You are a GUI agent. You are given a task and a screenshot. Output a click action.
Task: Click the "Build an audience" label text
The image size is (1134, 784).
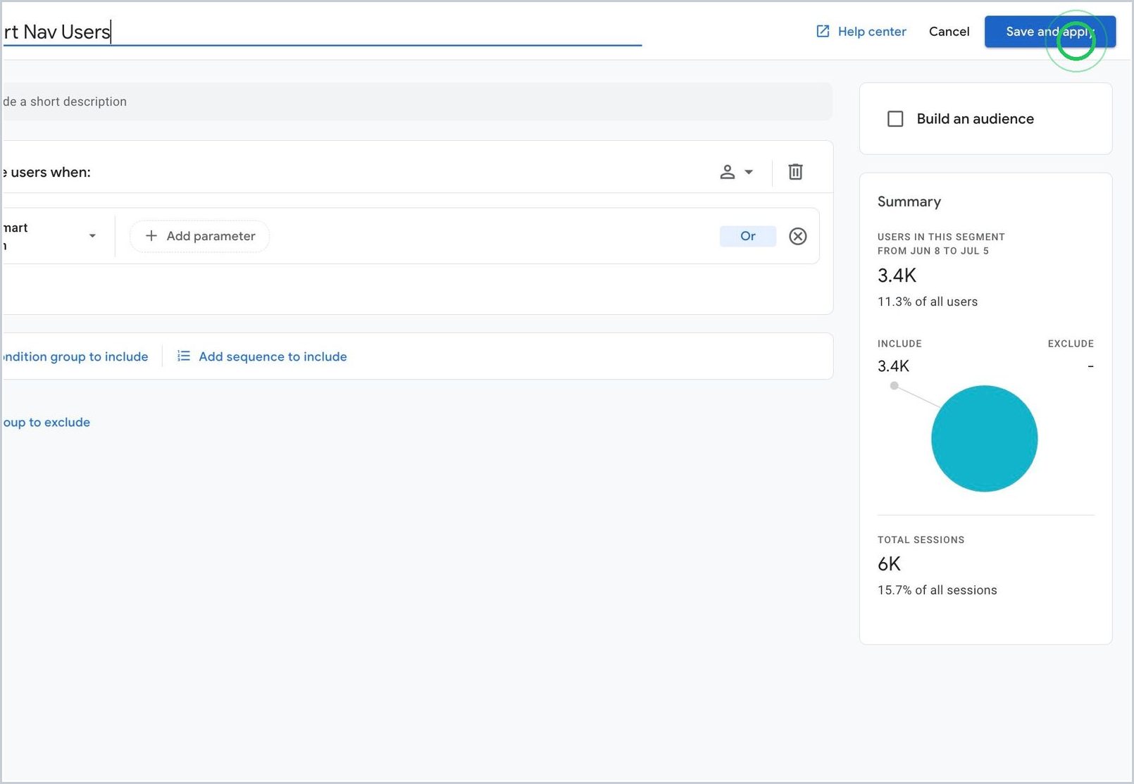[x=976, y=119]
